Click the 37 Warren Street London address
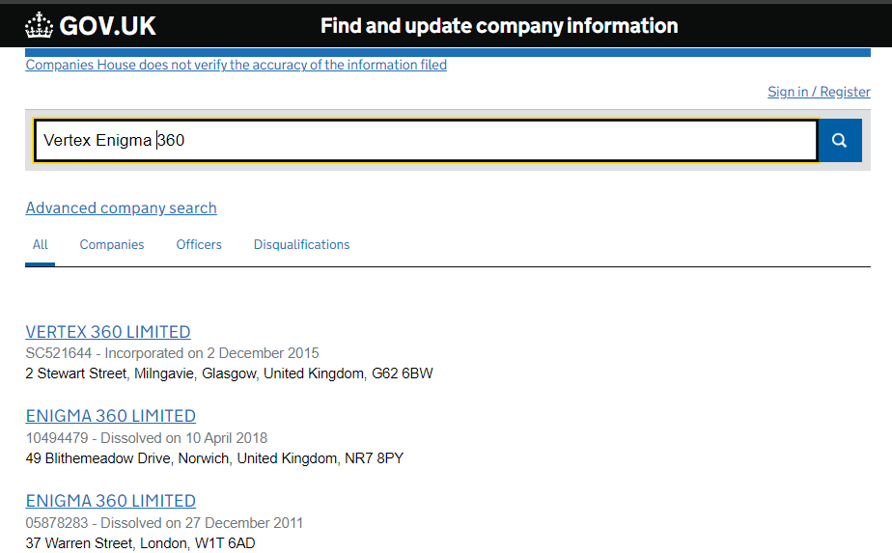The image size is (892, 553). pyautogui.click(x=140, y=543)
